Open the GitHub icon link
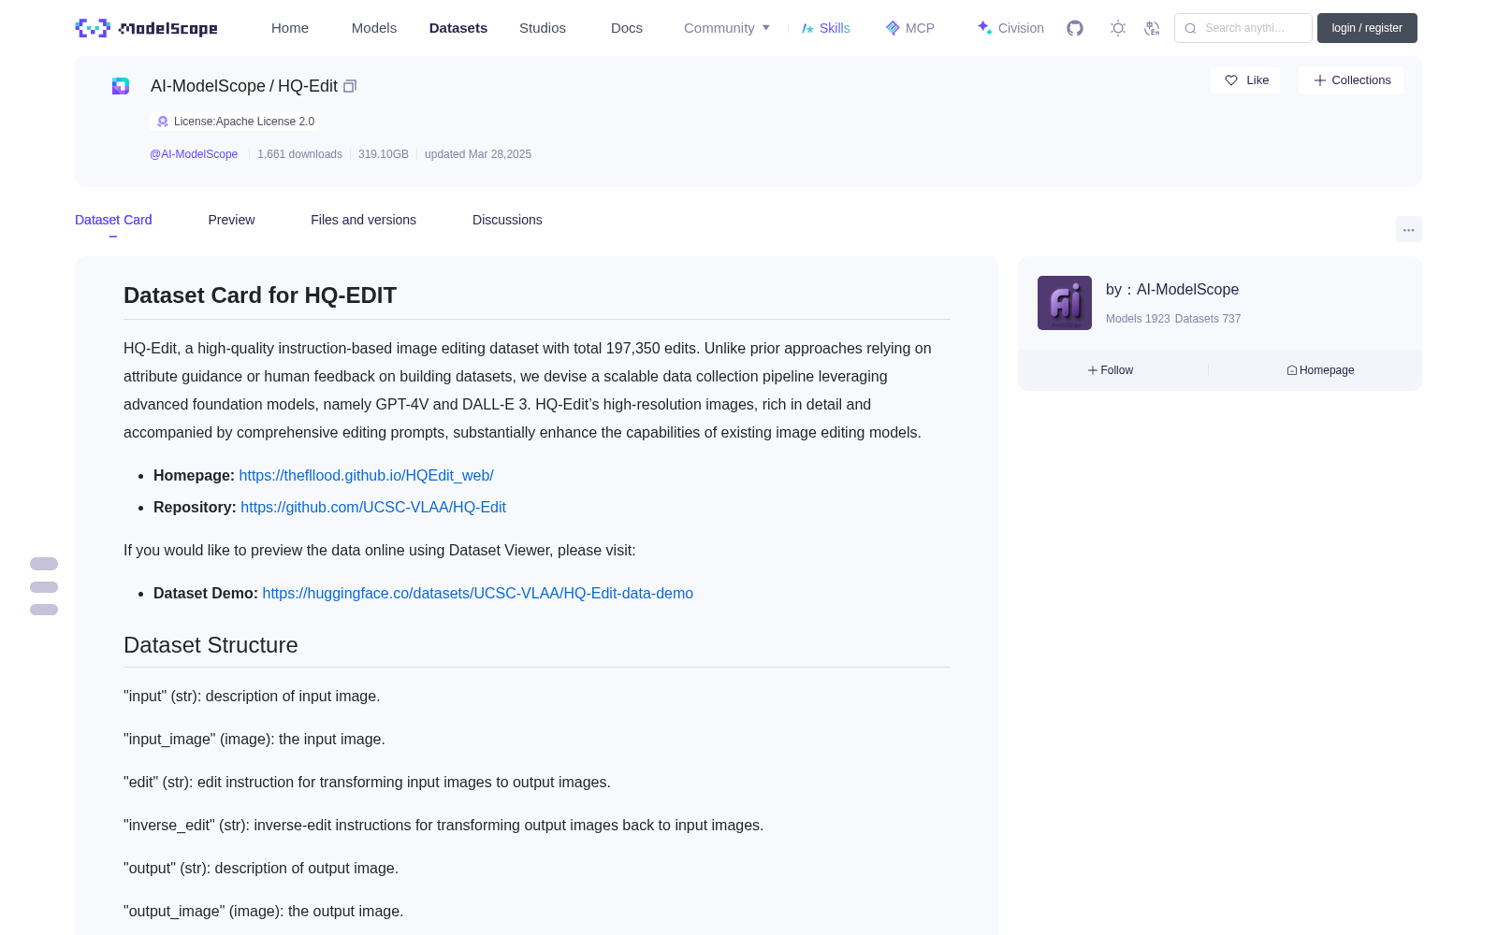 1075,28
